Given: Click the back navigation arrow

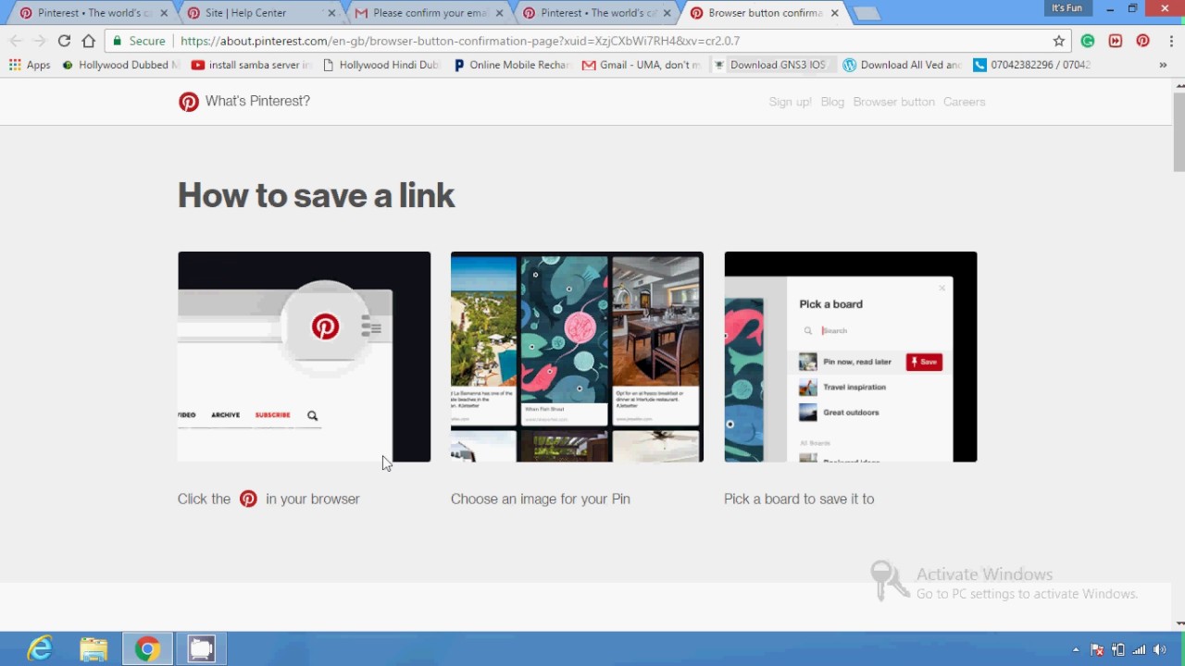Looking at the screenshot, I should 16,41.
